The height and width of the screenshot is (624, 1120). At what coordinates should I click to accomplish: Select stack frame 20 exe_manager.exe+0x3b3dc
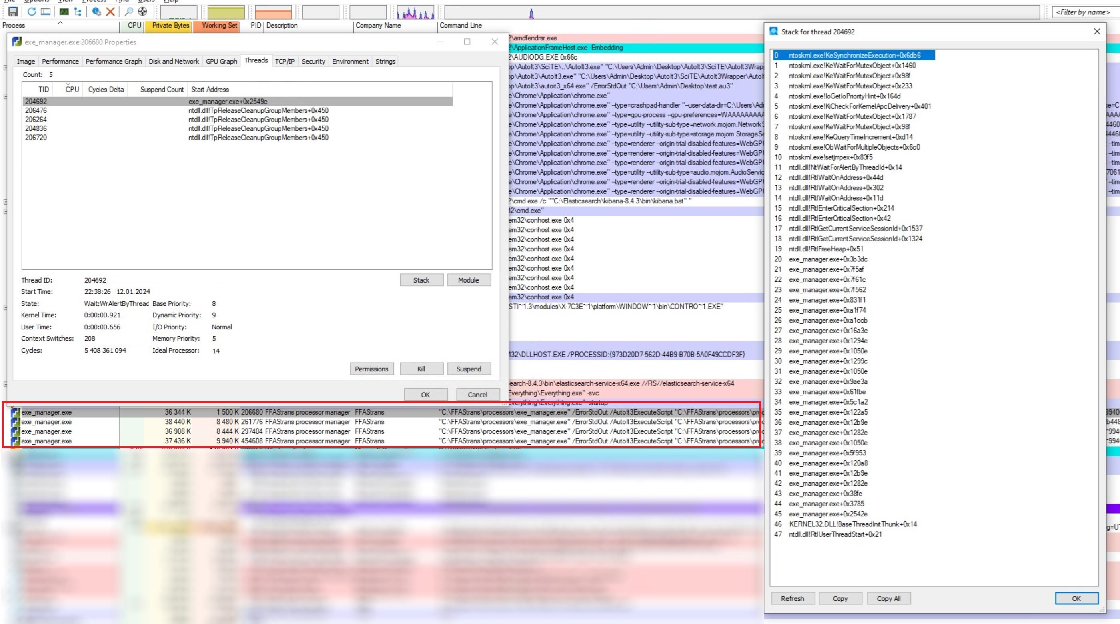(828, 259)
